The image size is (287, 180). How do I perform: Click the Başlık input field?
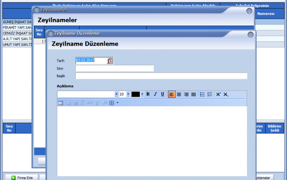[x=161, y=76]
